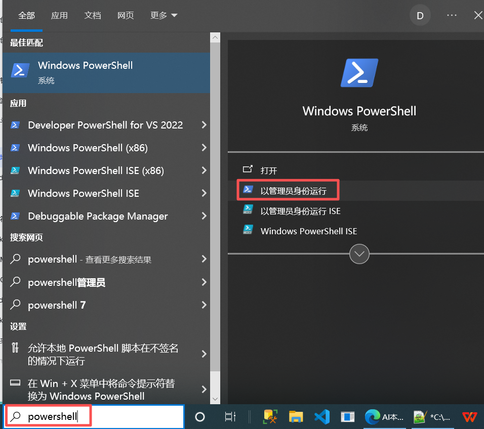Image resolution: width=484 pixels, height=429 pixels.
Task: Click icon next to 以管理员身份运行 ISE
Action: click(x=248, y=209)
